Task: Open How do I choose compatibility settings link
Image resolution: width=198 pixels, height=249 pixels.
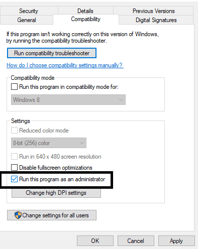Action: 65,65
